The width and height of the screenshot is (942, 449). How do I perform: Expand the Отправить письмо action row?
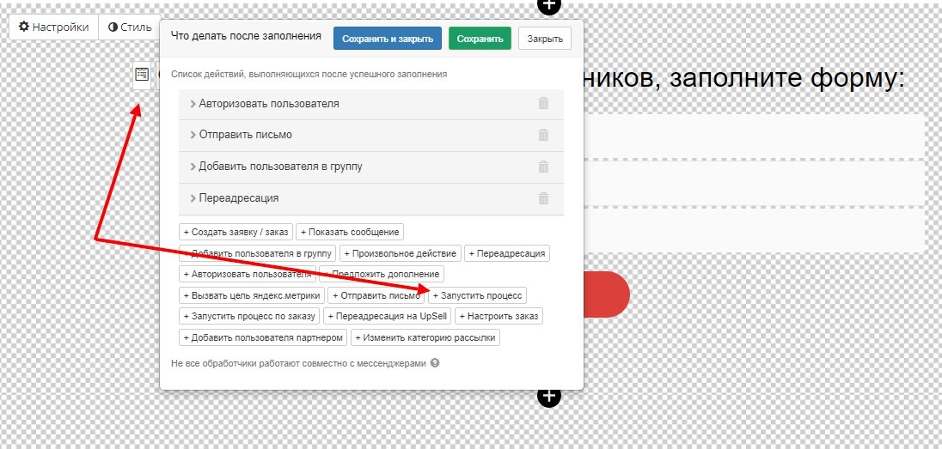(371, 135)
